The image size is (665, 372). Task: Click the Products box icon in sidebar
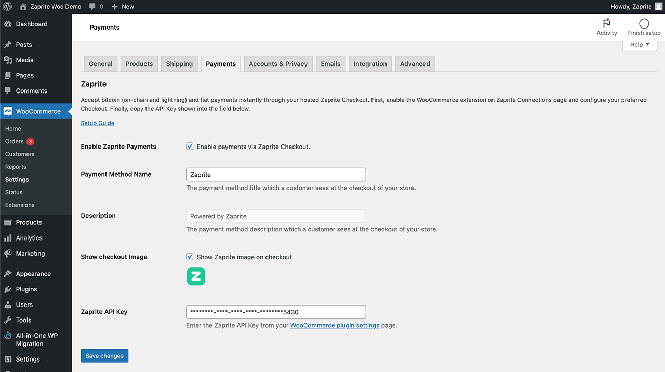coord(8,222)
